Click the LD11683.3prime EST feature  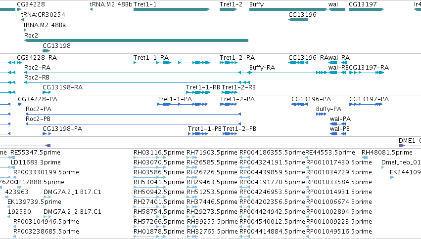12,167
